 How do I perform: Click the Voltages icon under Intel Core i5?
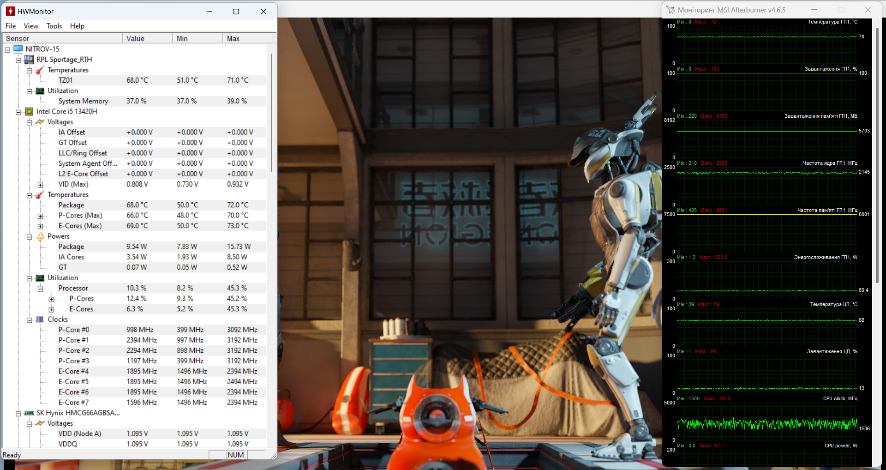40,122
